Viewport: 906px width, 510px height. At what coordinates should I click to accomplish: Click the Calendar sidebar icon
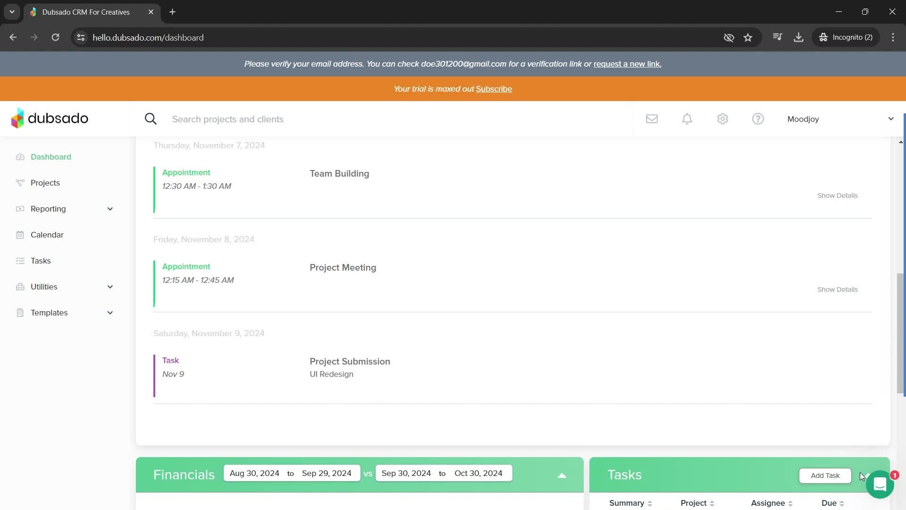point(20,235)
